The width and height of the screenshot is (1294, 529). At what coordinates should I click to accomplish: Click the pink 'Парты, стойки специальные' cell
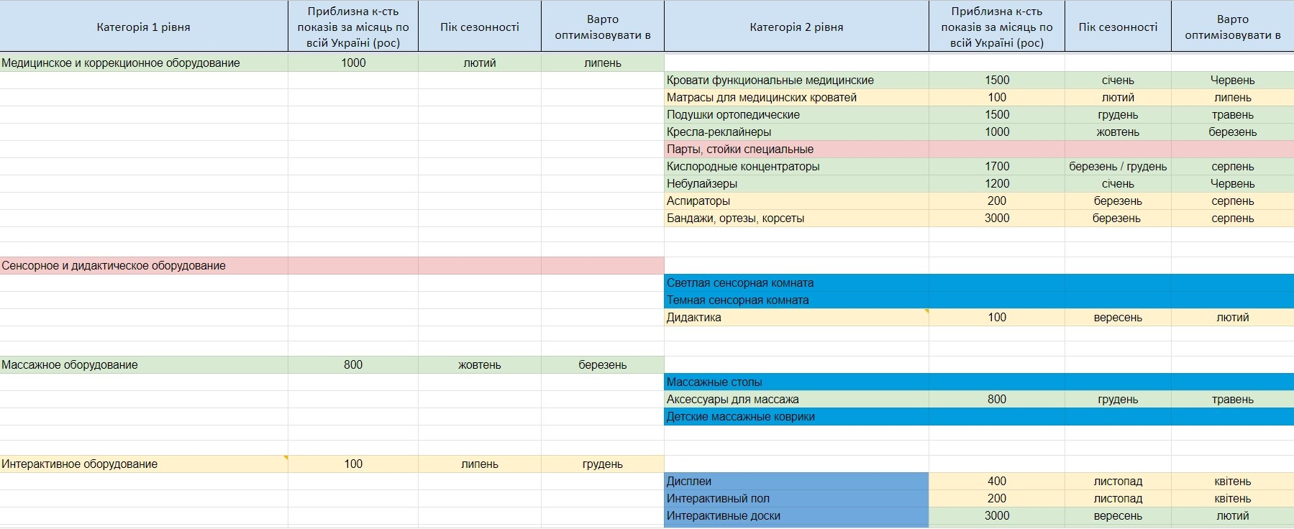tap(796, 149)
